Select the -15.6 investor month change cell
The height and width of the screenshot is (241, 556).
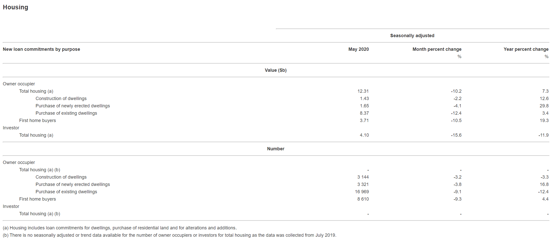[x=456, y=135]
